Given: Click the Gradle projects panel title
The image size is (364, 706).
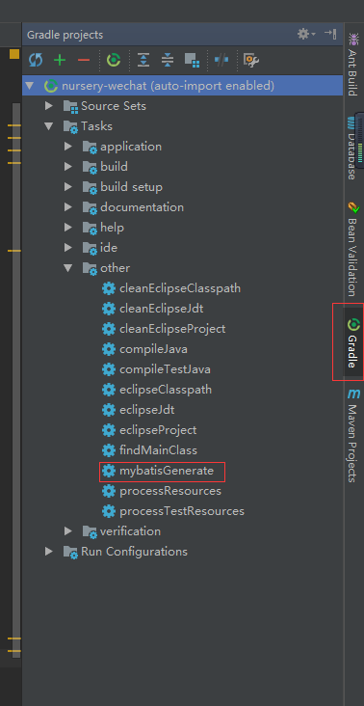Looking at the screenshot, I should 65,35.
